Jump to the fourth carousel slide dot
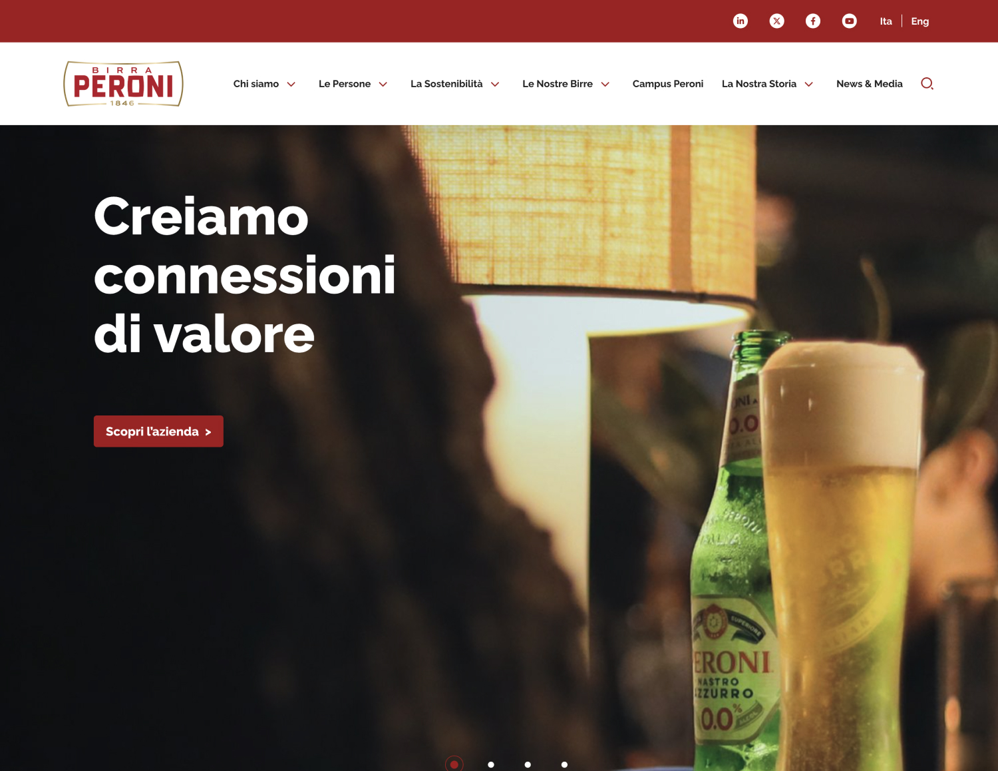 click(564, 764)
